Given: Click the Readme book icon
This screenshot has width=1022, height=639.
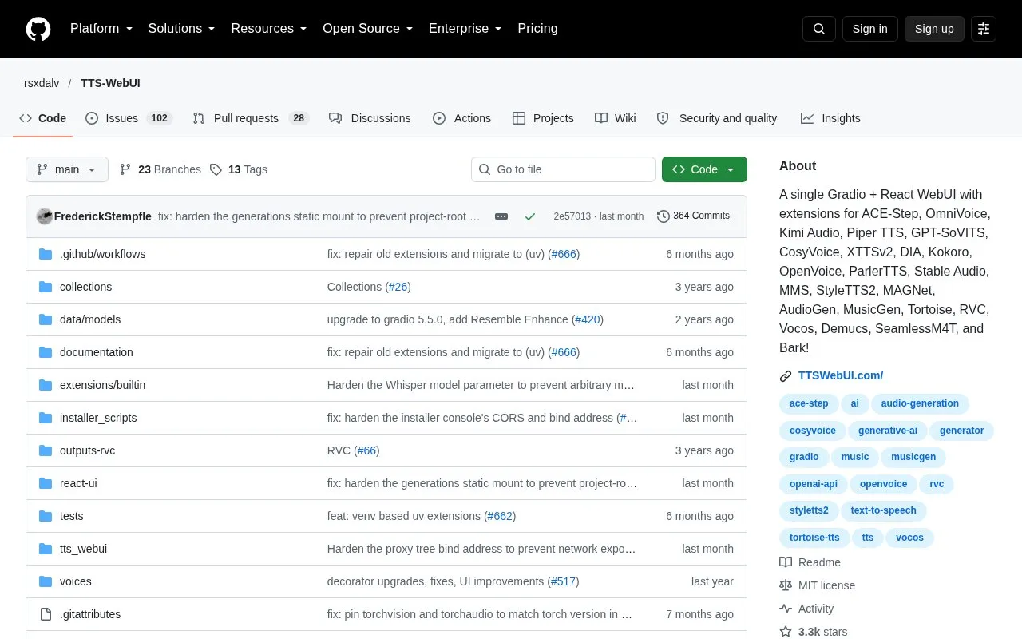Looking at the screenshot, I should pos(786,562).
